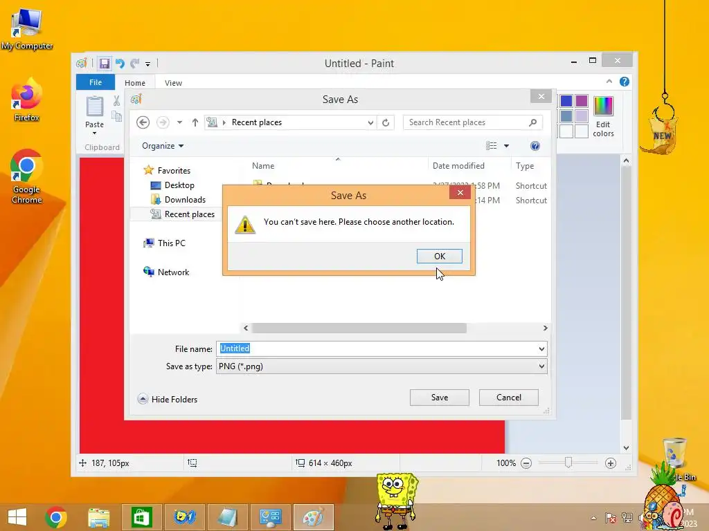Click Paint's vertical scrollbar down arrow
The height and width of the screenshot is (531, 709).
(x=626, y=448)
